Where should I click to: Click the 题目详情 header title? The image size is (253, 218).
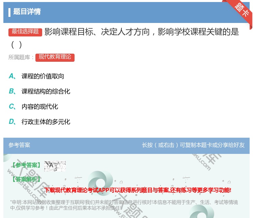(27, 11)
